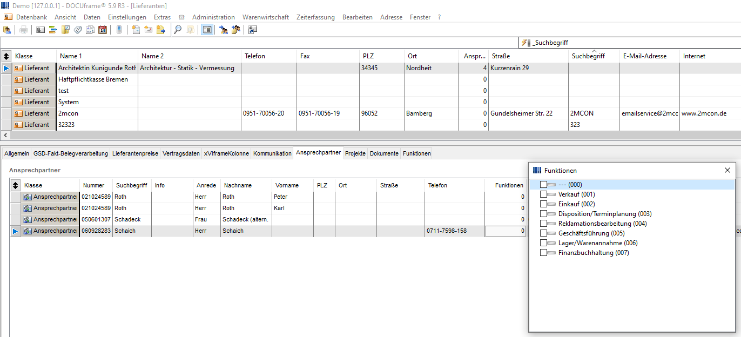Click the folder with checklist toolbar icon
The height and width of the screenshot is (337, 741).
[x=65, y=30]
